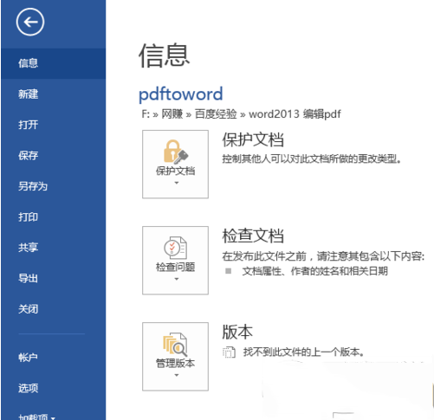Click the 检查文档 section heading
This screenshot has width=434, height=420.
coord(253,236)
